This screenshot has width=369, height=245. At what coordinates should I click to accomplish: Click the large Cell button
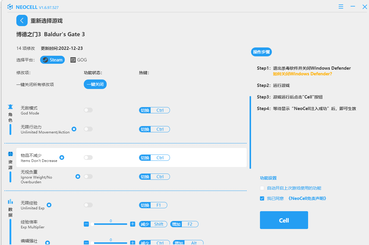(284, 220)
